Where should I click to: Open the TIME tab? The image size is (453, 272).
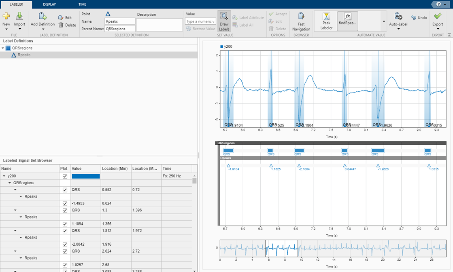(82, 4)
